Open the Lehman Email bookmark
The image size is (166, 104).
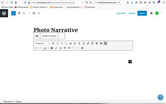(56, 7)
